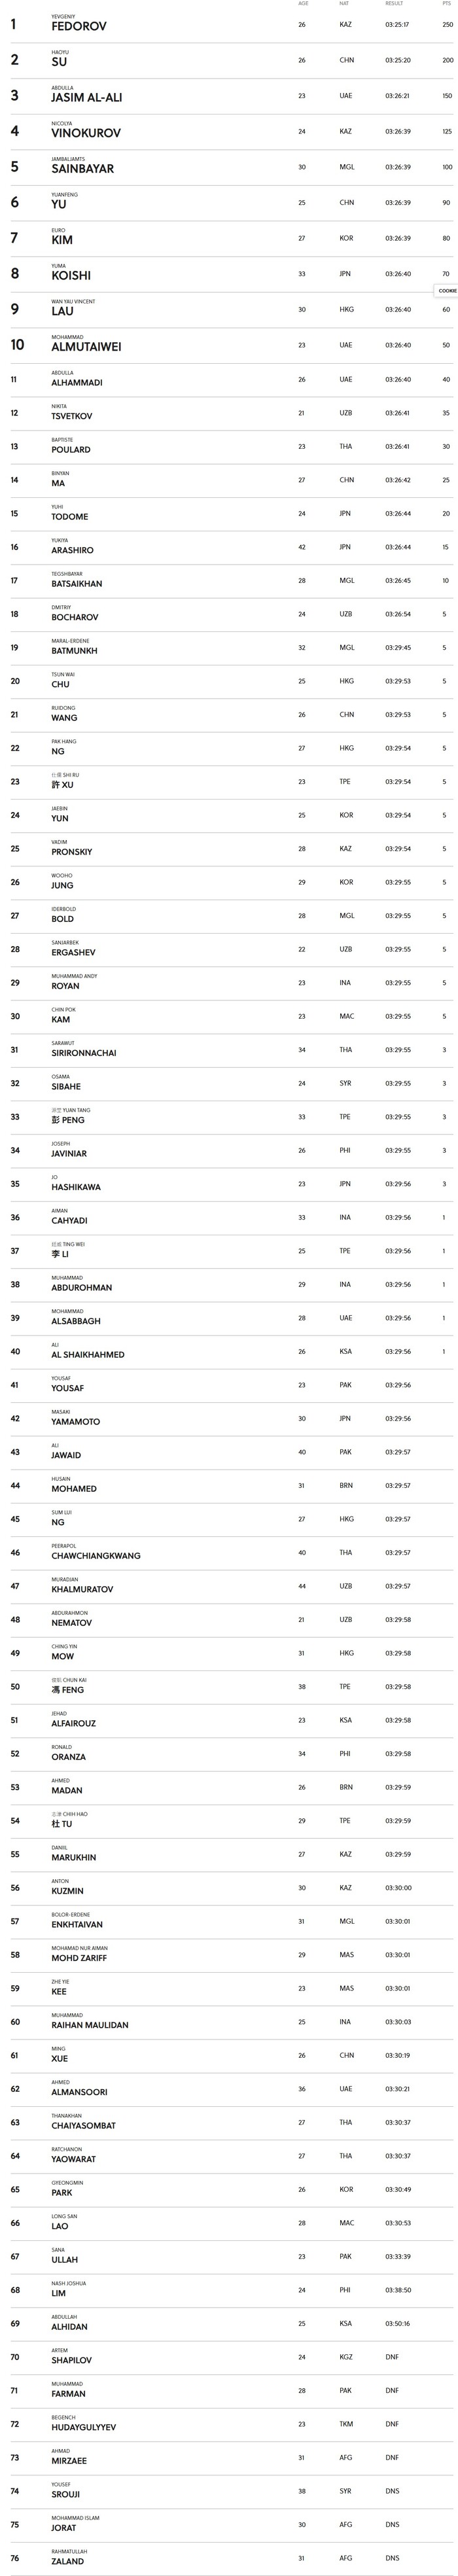Viewport: 458px width, 2576px height.
Task: Click the PTS column header
Action: click(447, 4)
